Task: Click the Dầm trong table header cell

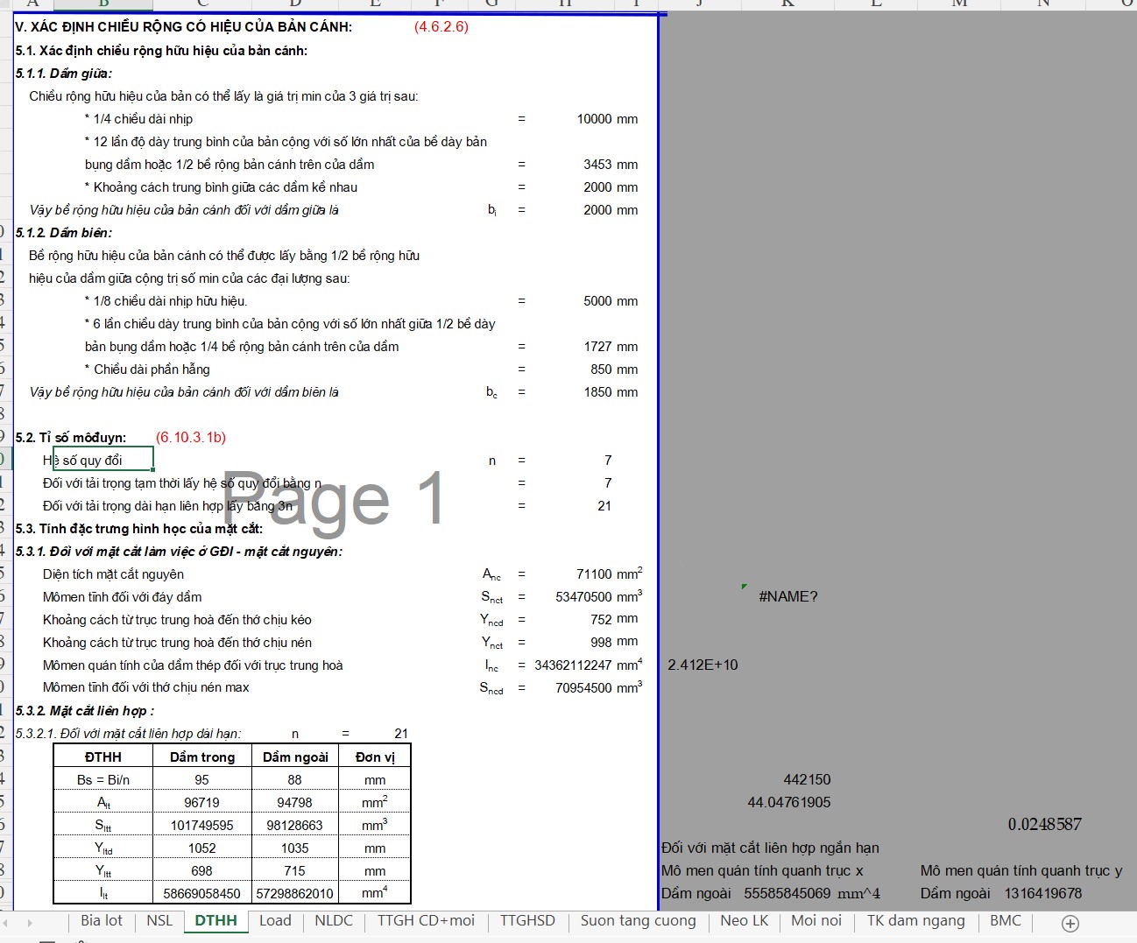Action: [x=202, y=757]
